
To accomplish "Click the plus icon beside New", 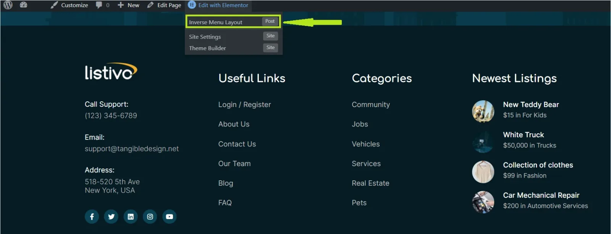I will (x=121, y=5).
